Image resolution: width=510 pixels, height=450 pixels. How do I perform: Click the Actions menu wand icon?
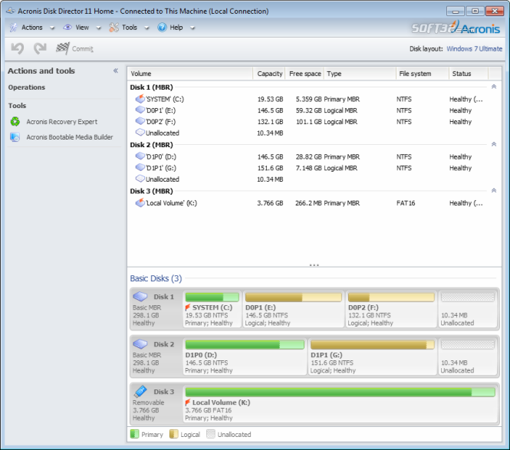13,28
